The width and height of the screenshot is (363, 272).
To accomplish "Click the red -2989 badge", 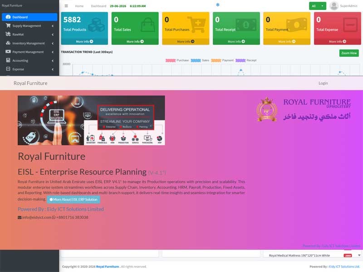I will pos(348,256).
